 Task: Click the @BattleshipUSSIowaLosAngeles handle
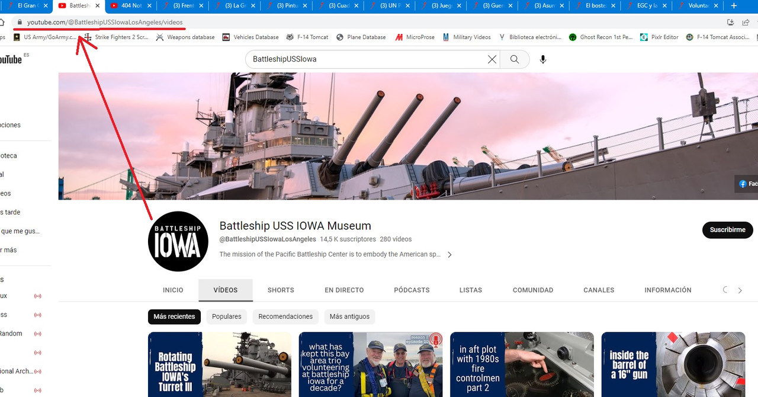(x=268, y=239)
